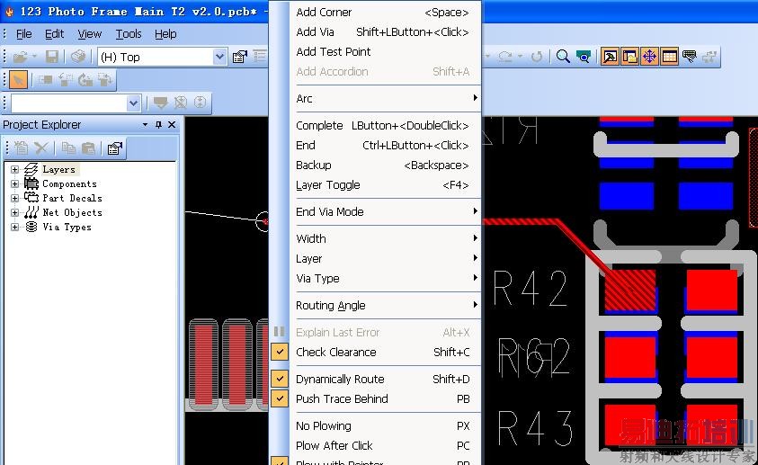This screenshot has height=465, width=758.
Task: Choose Add Corner from context menu
Action: tap(387, 12)
